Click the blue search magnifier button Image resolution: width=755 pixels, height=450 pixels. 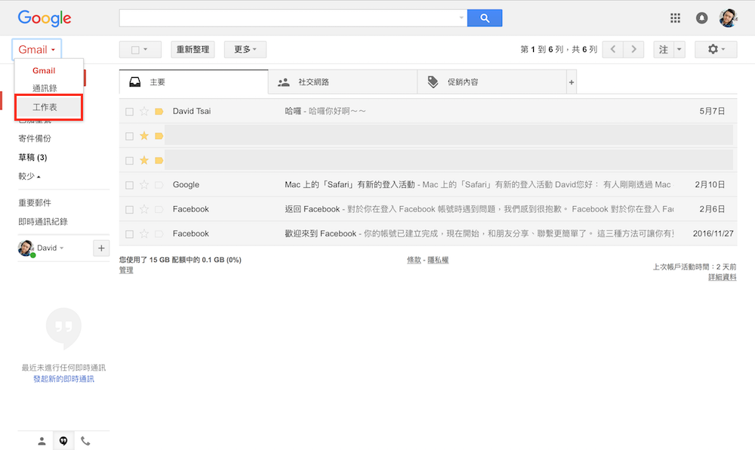[484, 18]
